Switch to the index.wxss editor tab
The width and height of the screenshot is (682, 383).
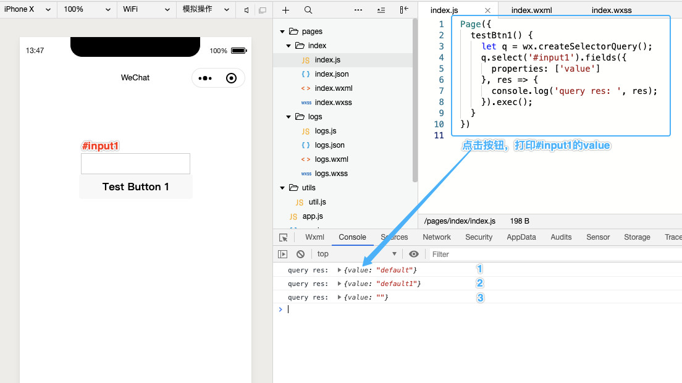point(612,11)
